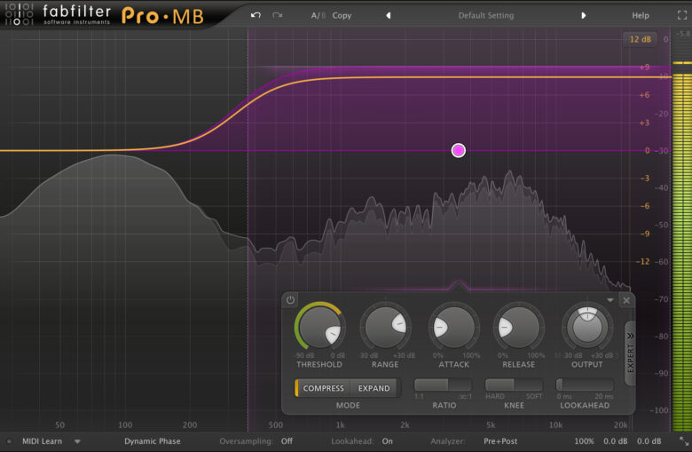This screenshot has width=692, height=452.
Task: Open the Help menu
Action: click(x=640, y=15)
